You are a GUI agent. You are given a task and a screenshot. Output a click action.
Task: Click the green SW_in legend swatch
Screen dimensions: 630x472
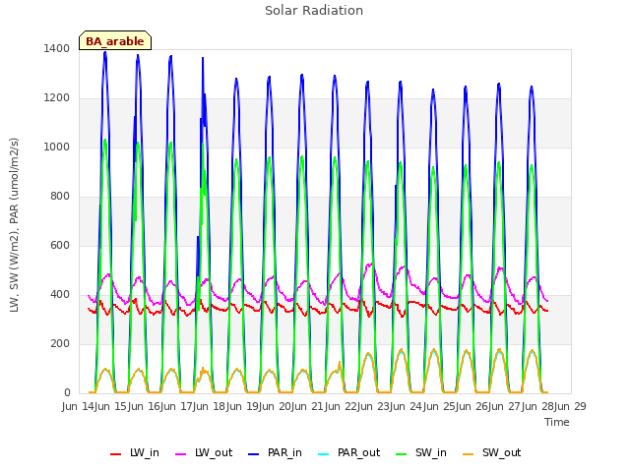point(401,454)
